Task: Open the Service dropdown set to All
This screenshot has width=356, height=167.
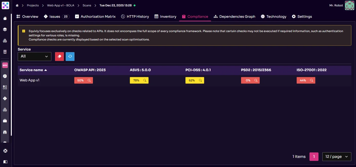Action: point(34,56)
